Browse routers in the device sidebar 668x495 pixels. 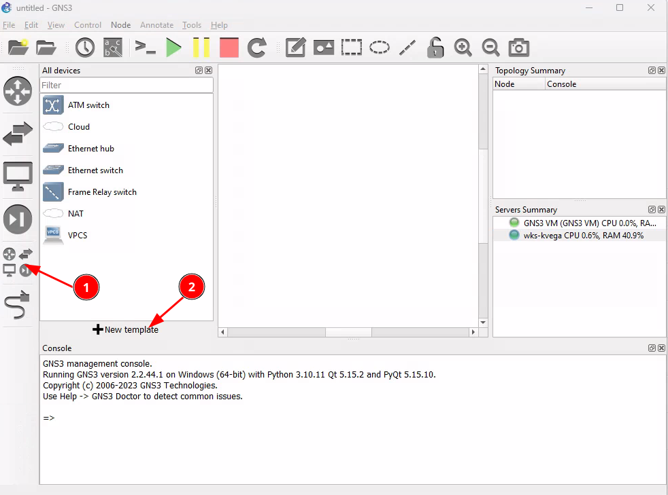(x=18, y=91)
